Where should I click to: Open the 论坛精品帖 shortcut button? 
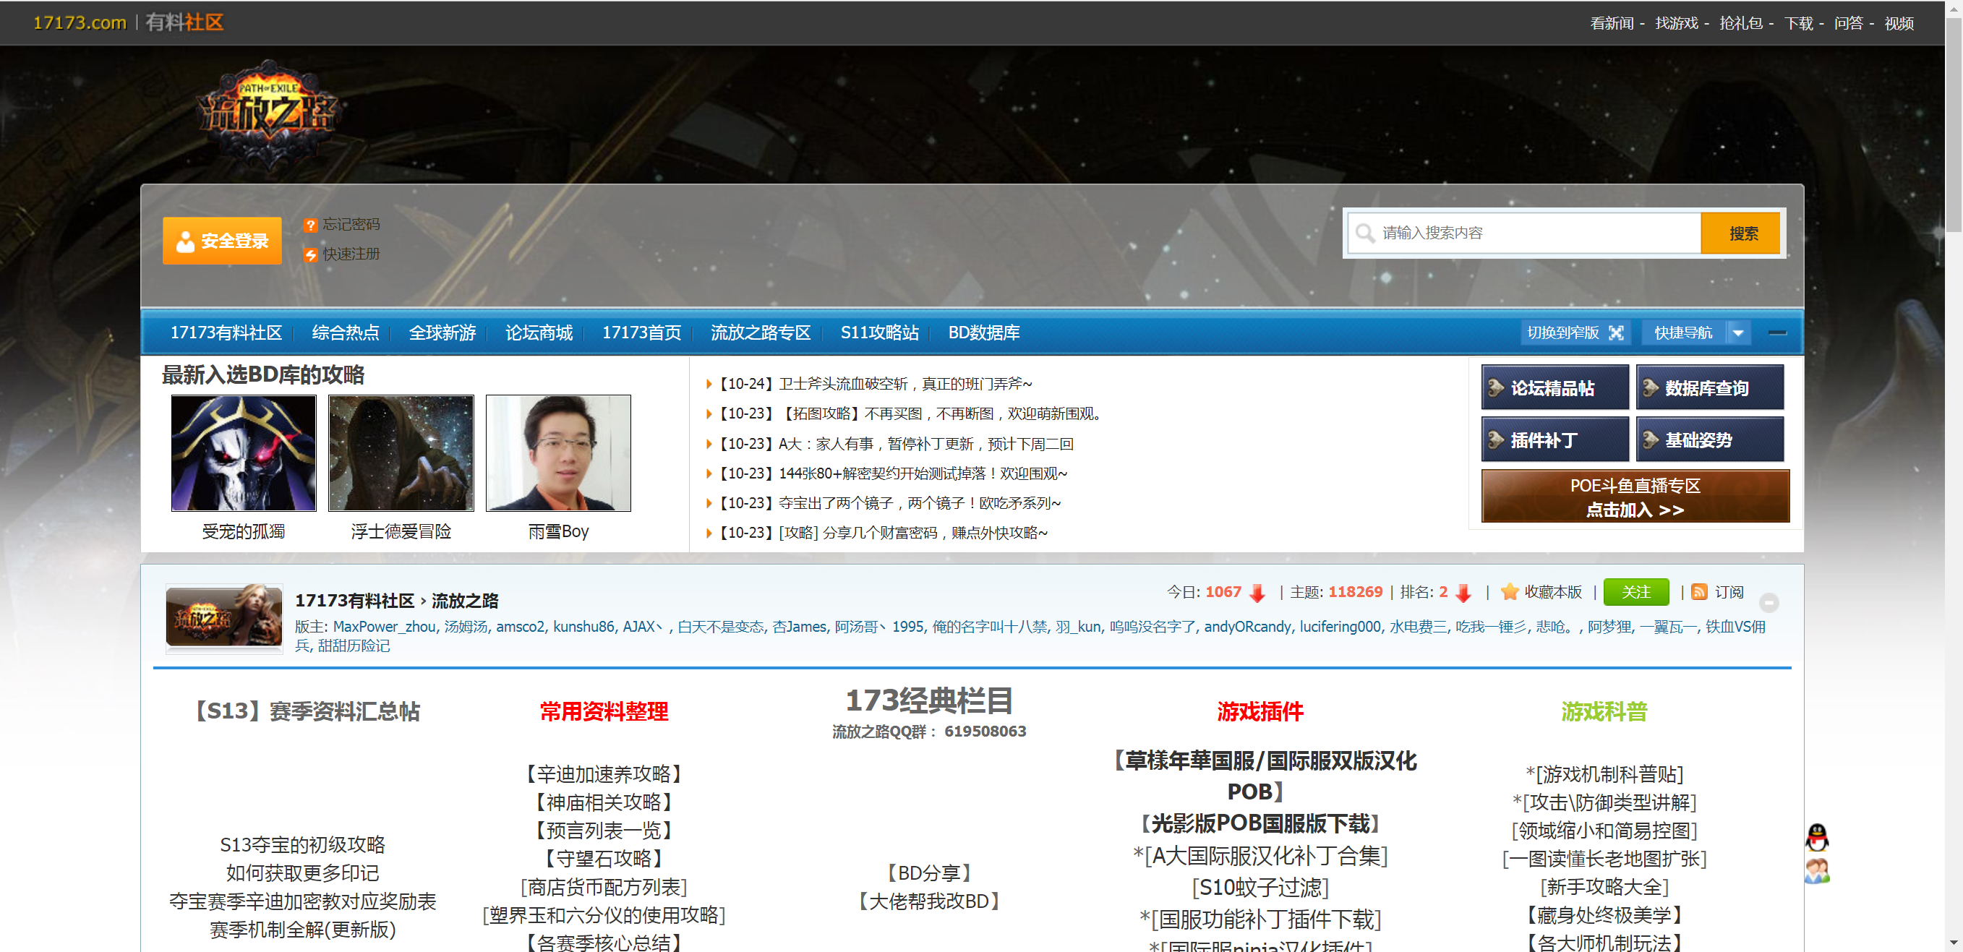coord(1554,387)
